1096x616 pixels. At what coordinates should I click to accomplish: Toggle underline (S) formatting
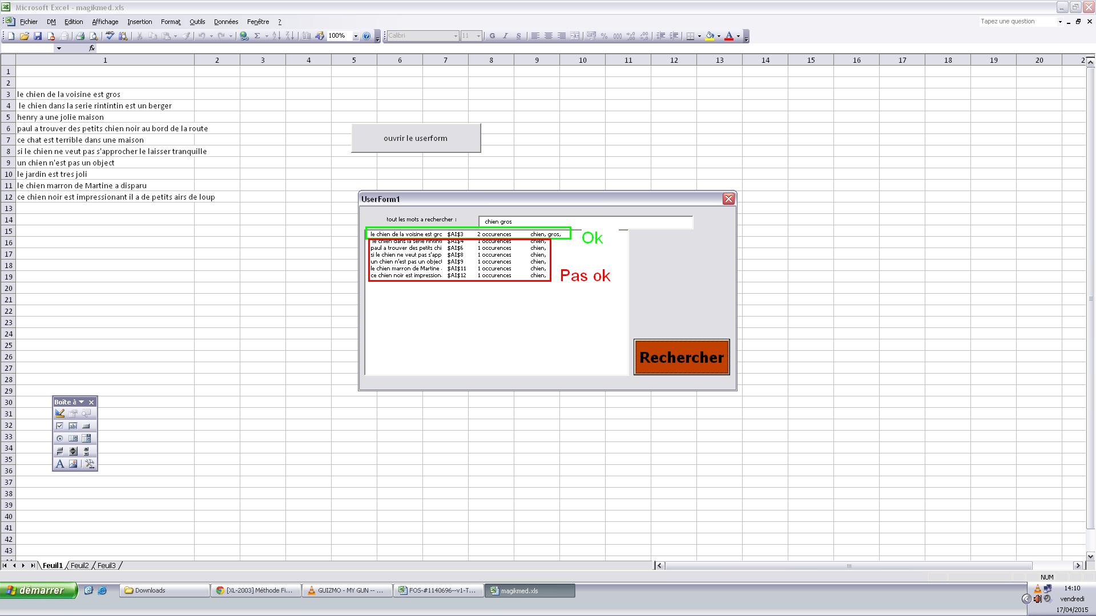(x=518, y=36)
